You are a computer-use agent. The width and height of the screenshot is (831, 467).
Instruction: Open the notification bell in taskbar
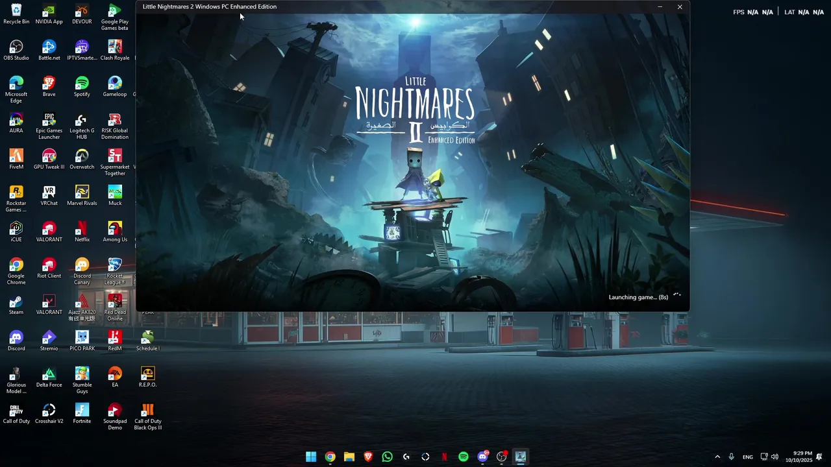pos(820,457)
